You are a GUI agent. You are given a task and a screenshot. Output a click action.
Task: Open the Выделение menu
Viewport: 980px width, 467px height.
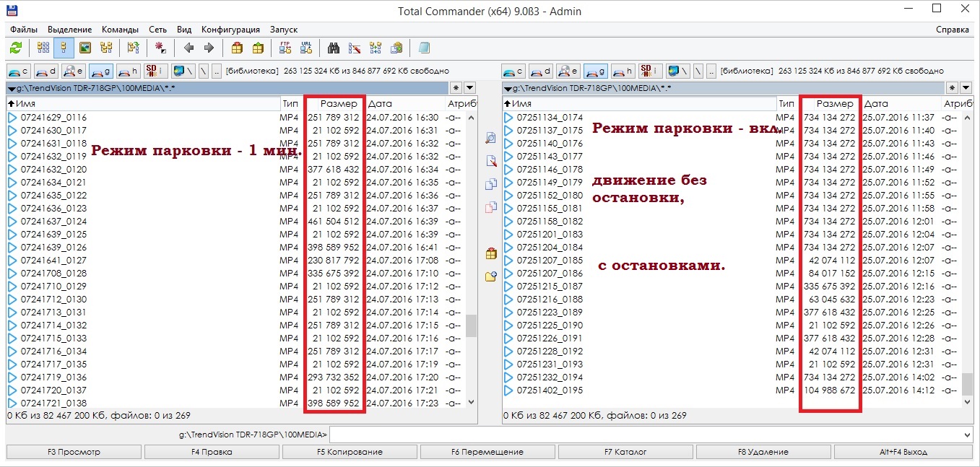click(x=69, y=30)
